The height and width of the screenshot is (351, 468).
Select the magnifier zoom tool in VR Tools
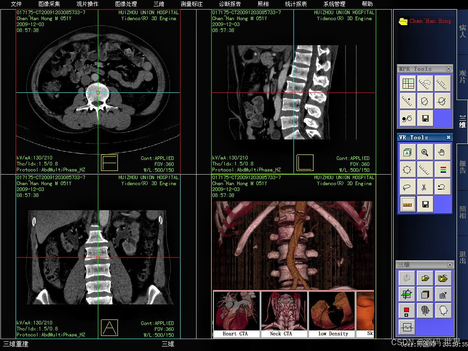point(425,153)
